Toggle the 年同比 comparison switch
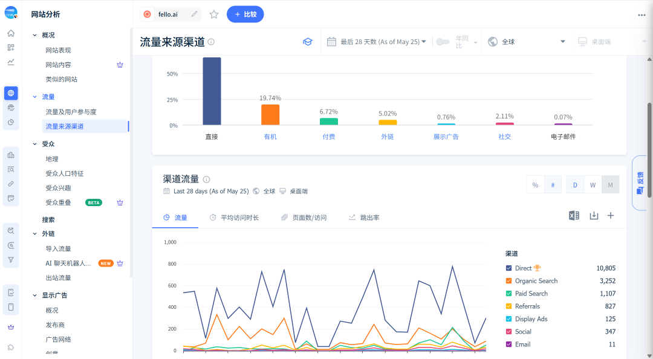Viewport: 653px width, 359px height. click(443, 42)
